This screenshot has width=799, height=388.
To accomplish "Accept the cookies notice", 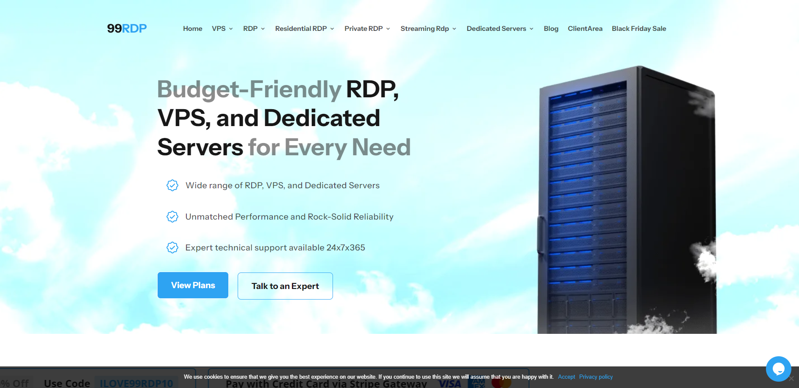I will coord(566,377).
